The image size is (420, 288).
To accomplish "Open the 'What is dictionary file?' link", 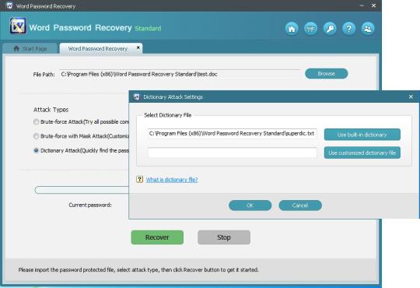I will point(172,180).
